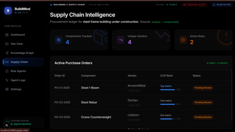This screenshot has width=235, height=132.
Task: Click the Supply Chain link icon
Action: 7,62
